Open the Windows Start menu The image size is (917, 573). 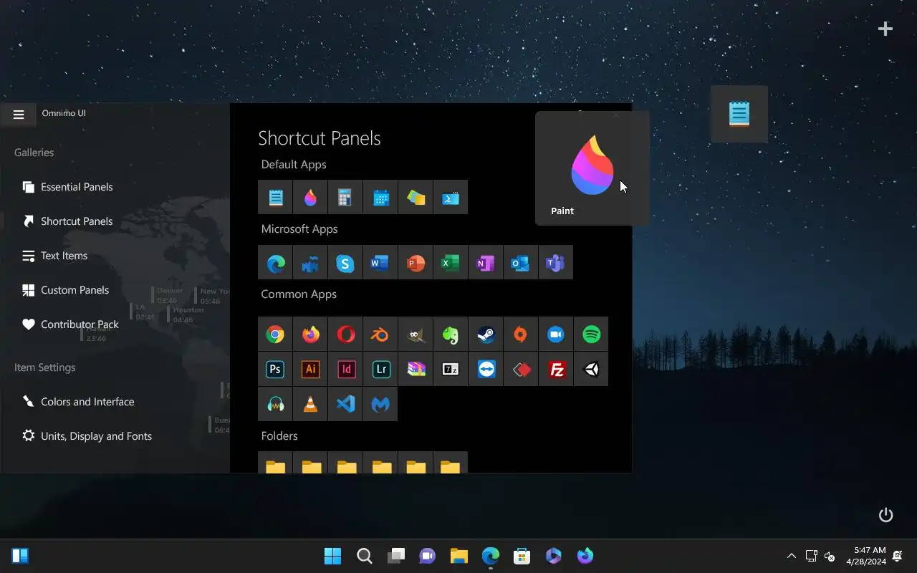click(x=332, y=556)
